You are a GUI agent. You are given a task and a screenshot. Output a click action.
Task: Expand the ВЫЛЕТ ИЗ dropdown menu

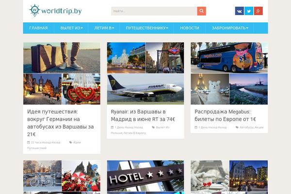point(71,28)
